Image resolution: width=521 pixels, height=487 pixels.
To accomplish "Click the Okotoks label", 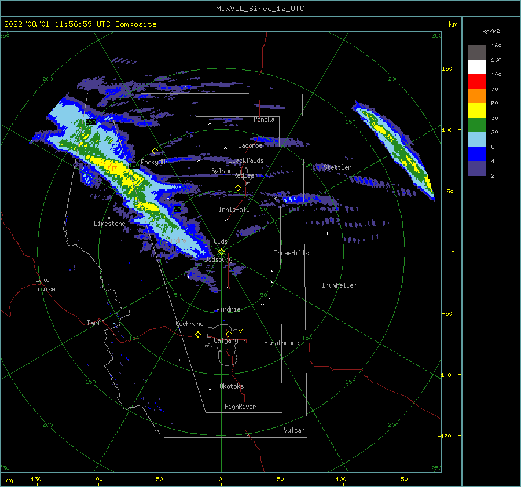I will click(x=232, y=386).
